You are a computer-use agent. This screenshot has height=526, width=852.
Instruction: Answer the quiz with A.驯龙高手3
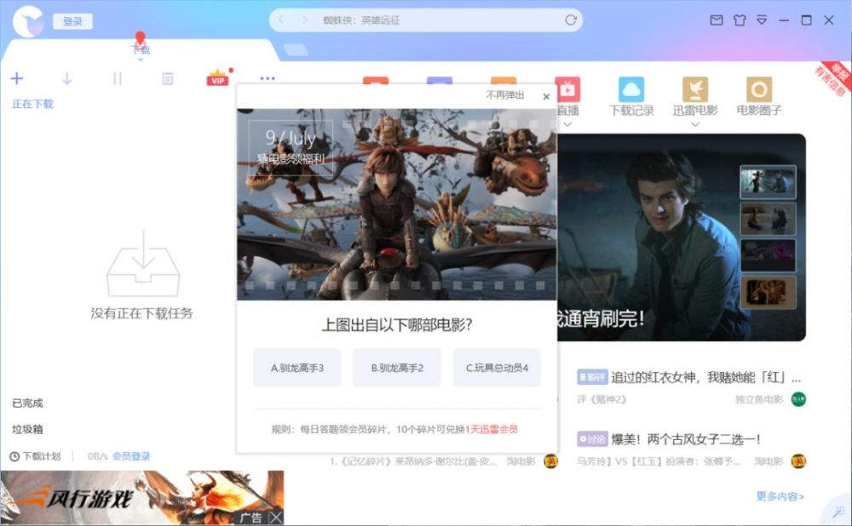[296, 368]
